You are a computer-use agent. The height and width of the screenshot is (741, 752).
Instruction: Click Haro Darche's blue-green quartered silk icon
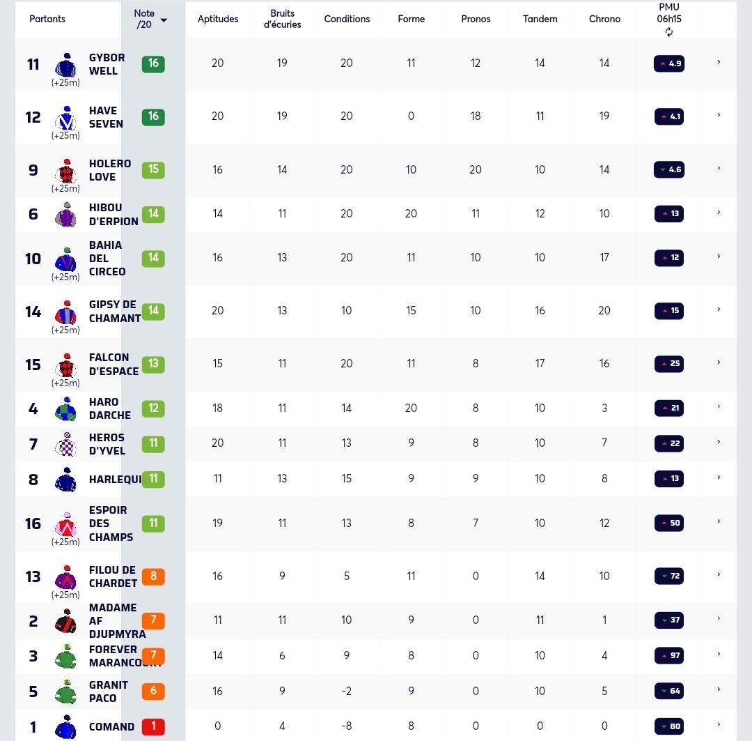coord(66,408)
